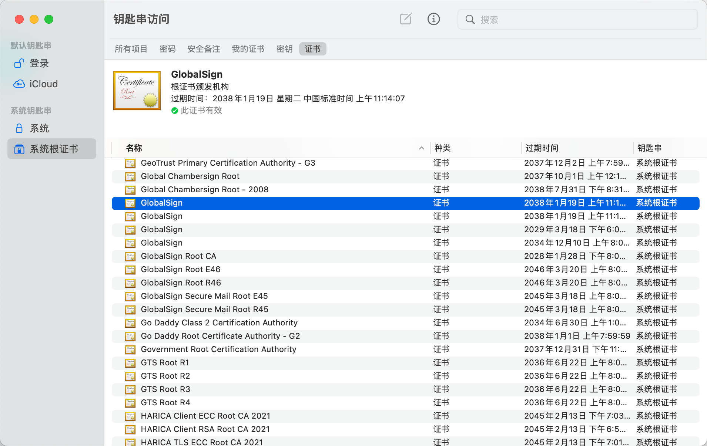
Task: Click the new keychain item compose icon
Action: point(406,19)
